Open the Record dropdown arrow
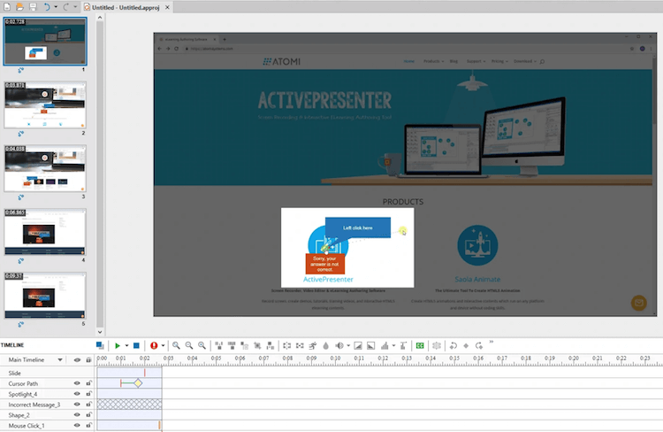This screenshot has height=432, width=663. [163, 345]
